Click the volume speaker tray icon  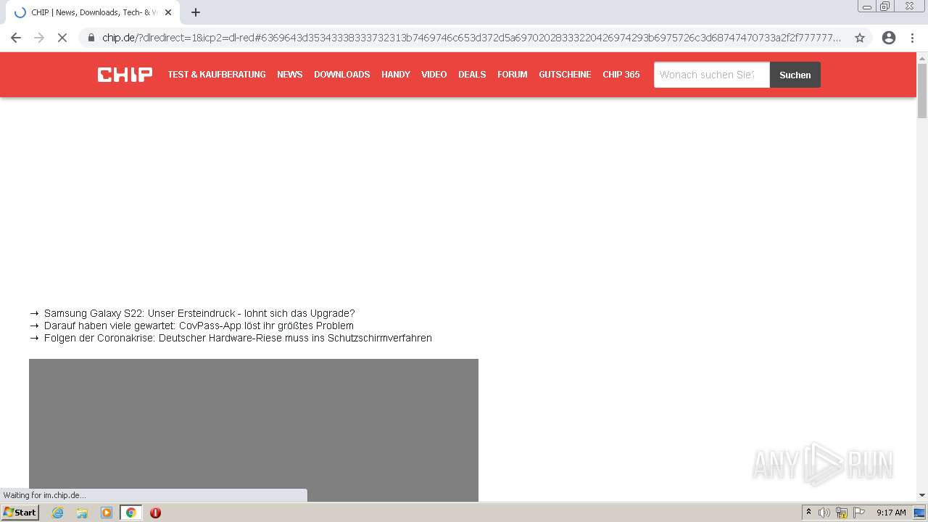[824, 513]
